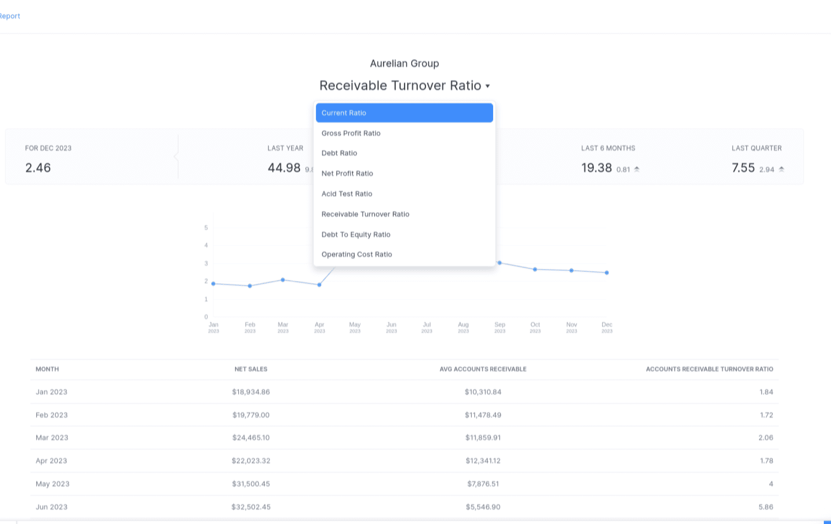This screenshot has width=831, height=524.
Task: Click net sales $31,500.45 cell
Action: tap(251, 484)
